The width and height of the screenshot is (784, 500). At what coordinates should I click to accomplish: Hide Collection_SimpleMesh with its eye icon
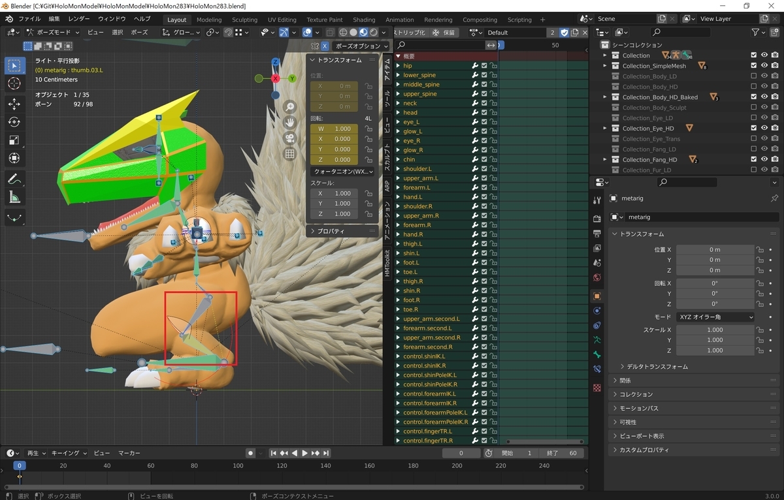point(764,66)
